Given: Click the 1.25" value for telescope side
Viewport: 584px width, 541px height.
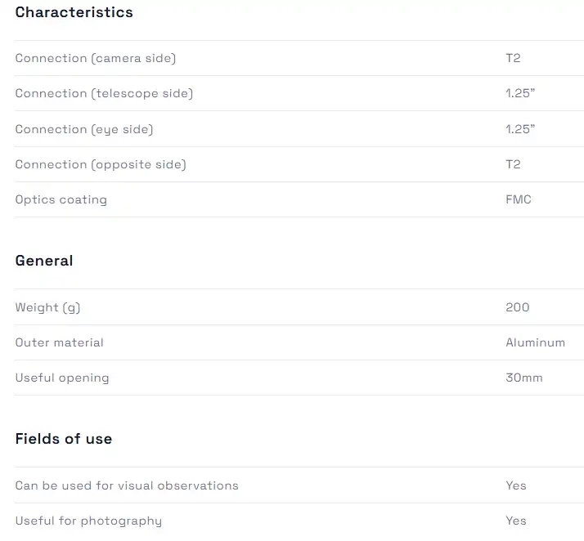Looking at the screenshot, I should tap(520, 93).
